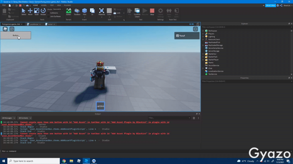Select SoundService in Explorer
This screenshot has width=293, height=164.
point(214,66)
